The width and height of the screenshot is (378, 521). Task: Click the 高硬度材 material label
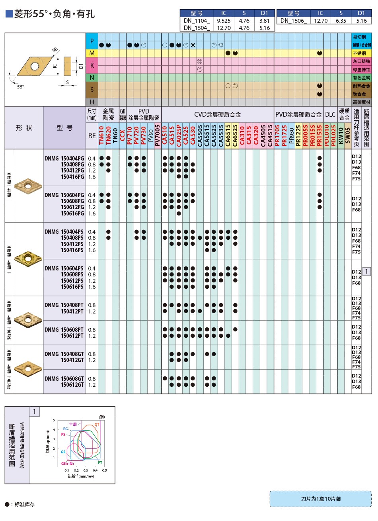(361, 102)
